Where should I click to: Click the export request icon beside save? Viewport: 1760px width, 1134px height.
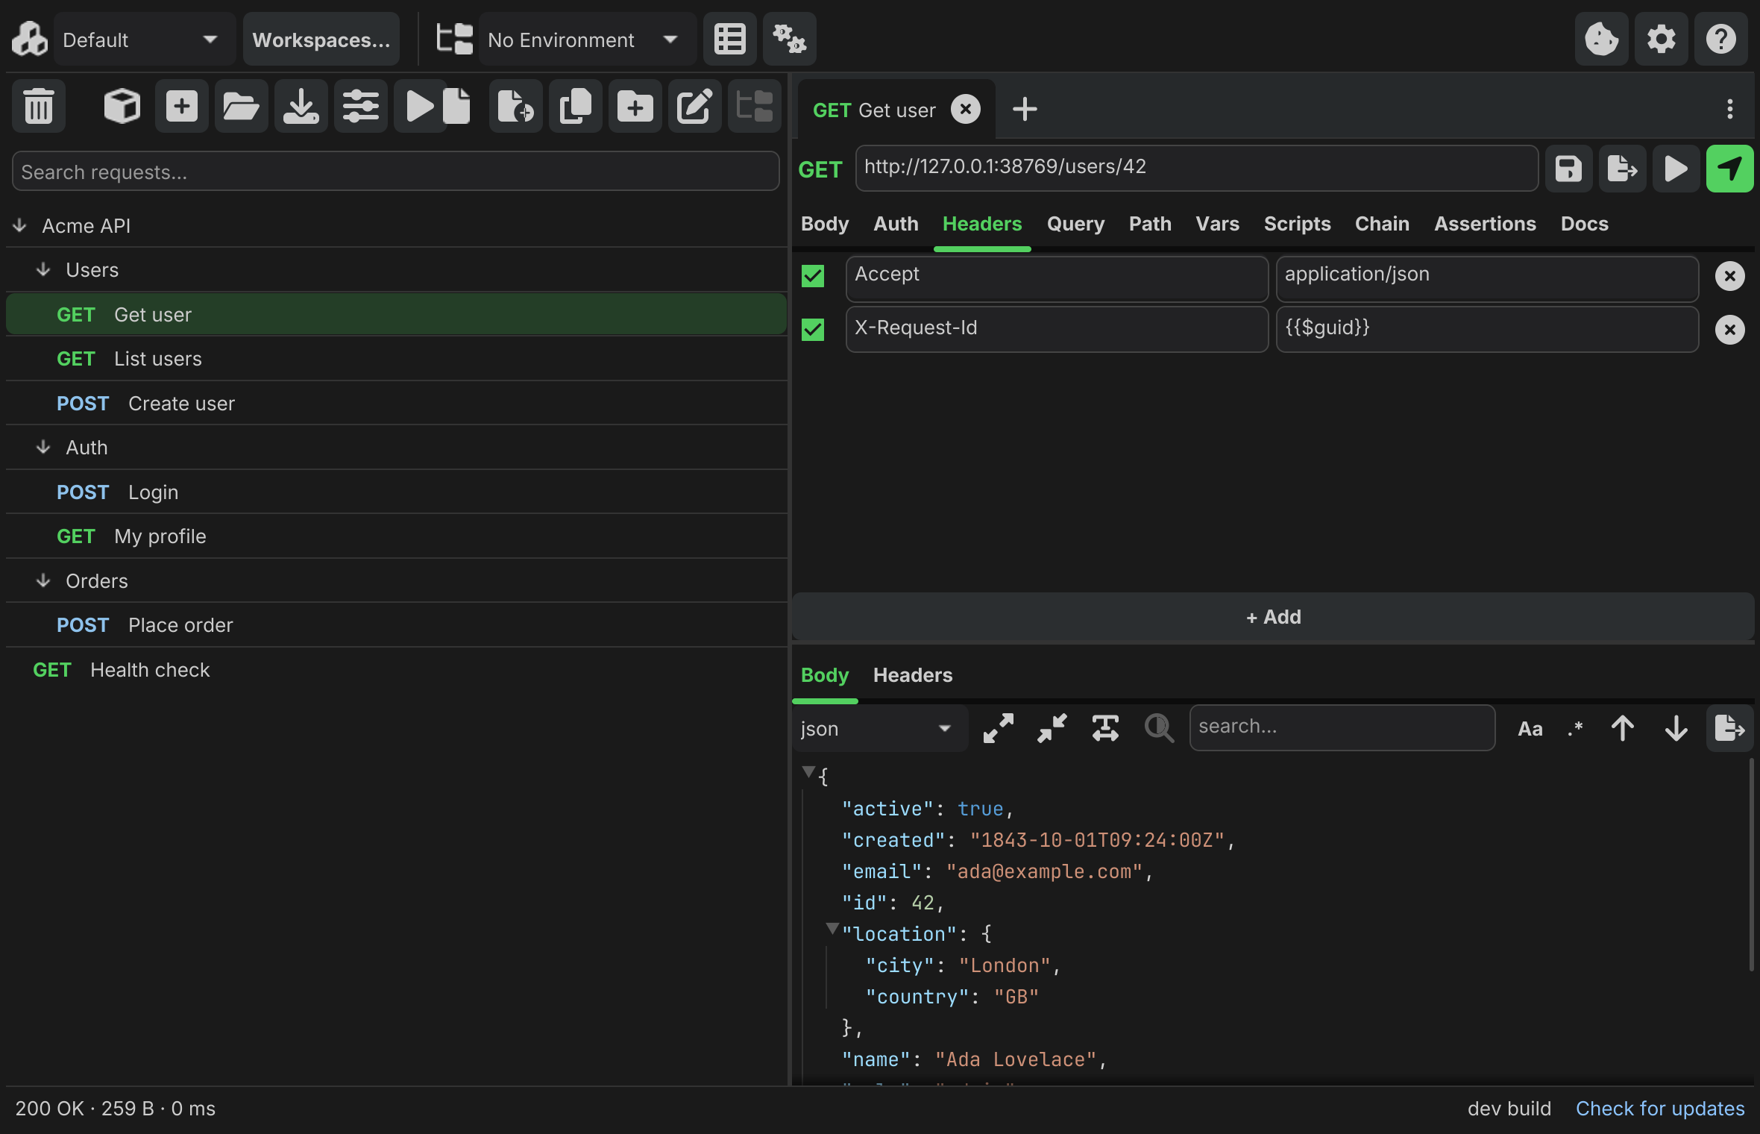point(1622,169)
